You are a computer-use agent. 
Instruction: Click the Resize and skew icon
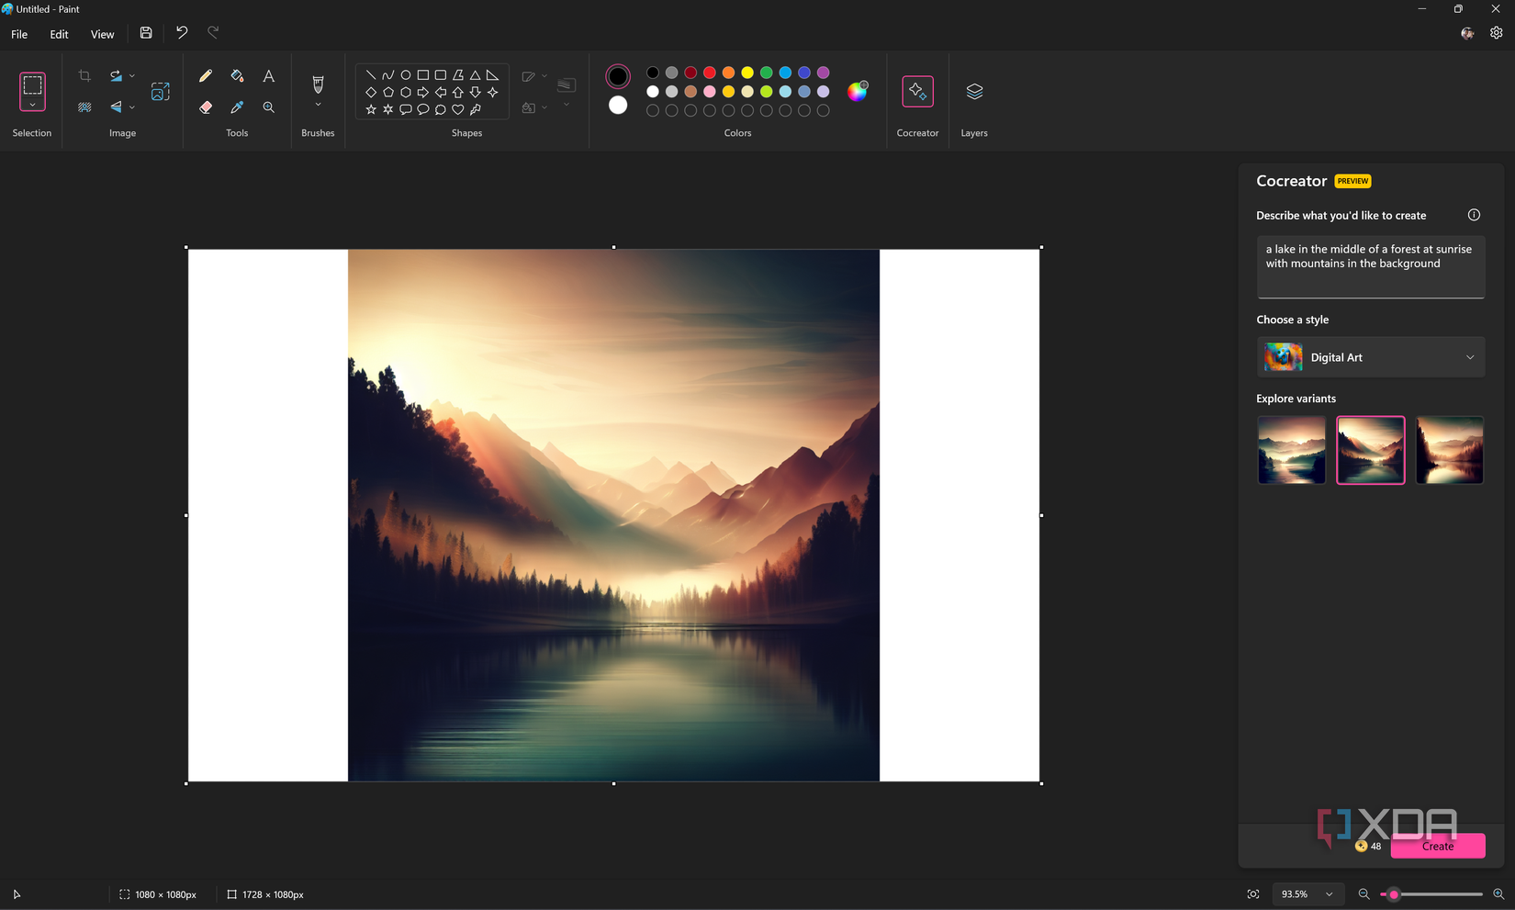tap(161, 92)
